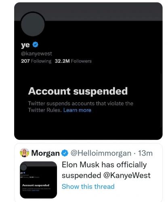168x202 pixels.
Task: Open the 32.2M Followers list
Action: pos(73,61)
